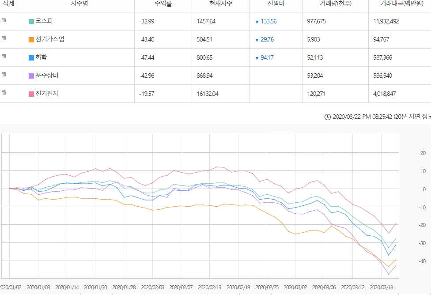Click the return value -42.96
Screen dimensions: 431x295
coord(147,76)
